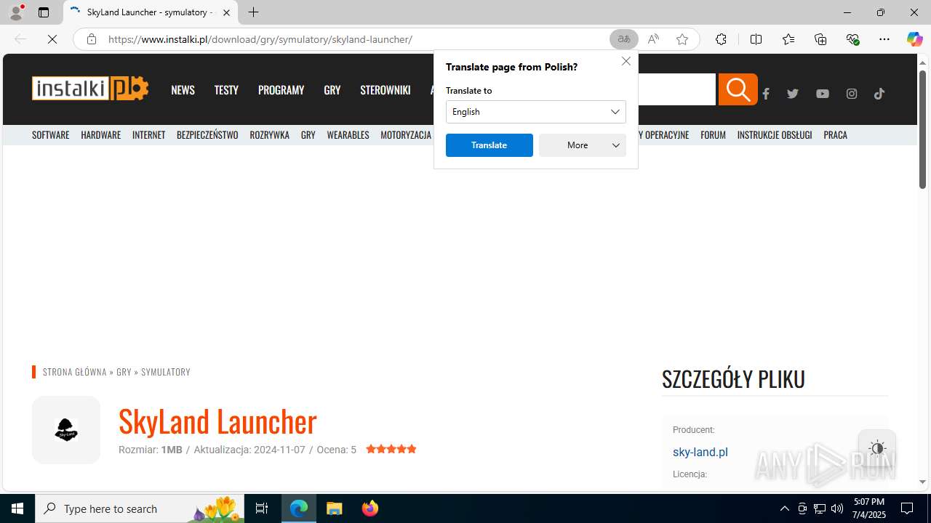Image resolution: width=931 pixels, height=523 pixels.
Task: Click the STRONA GŁÓWNA breadcrumb
Action: pyautogui.click(x=75, y=372)
